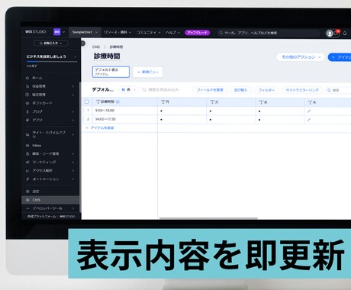
Task: Expand the ブログ submenu arrow
Action: pyautogui.click(x=73, y=111)
